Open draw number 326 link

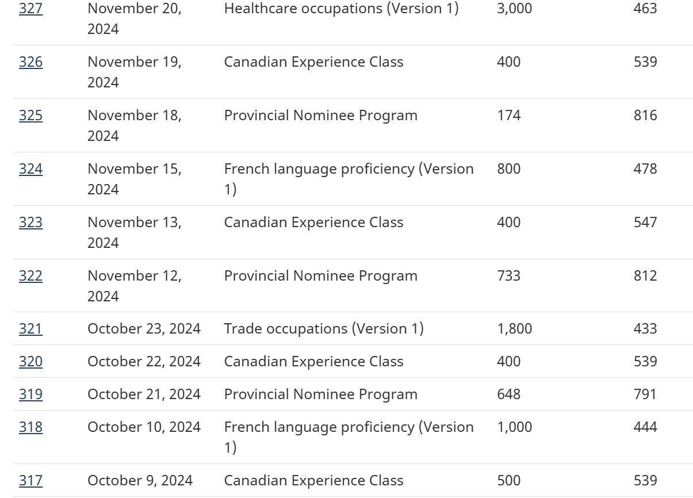(x=30, y=62)
